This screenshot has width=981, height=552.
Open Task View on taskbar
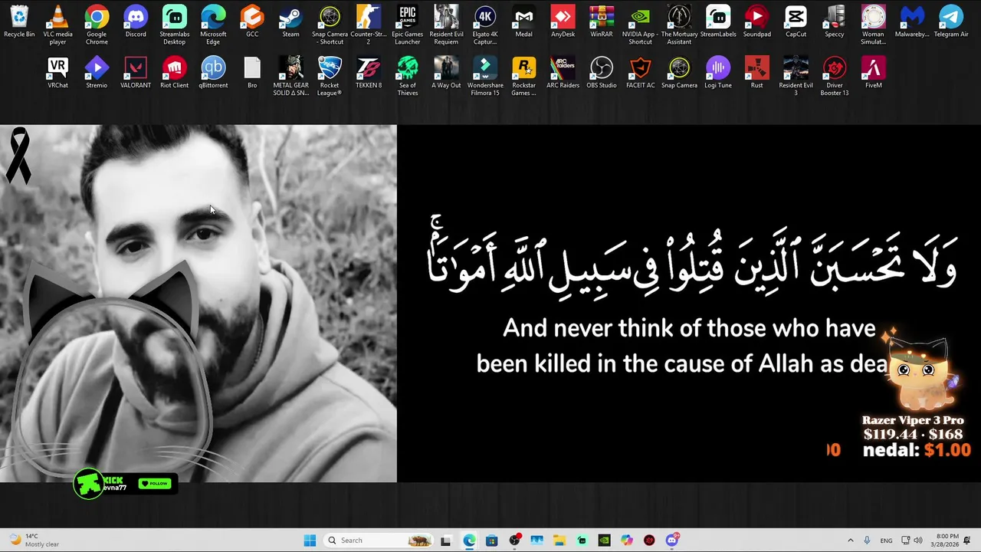[446, 540]
